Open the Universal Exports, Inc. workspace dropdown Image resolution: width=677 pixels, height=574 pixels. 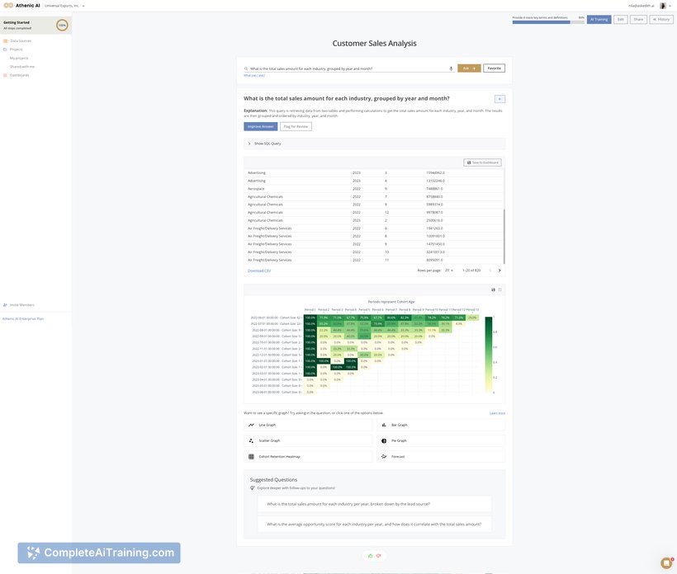tap(64, 6)
